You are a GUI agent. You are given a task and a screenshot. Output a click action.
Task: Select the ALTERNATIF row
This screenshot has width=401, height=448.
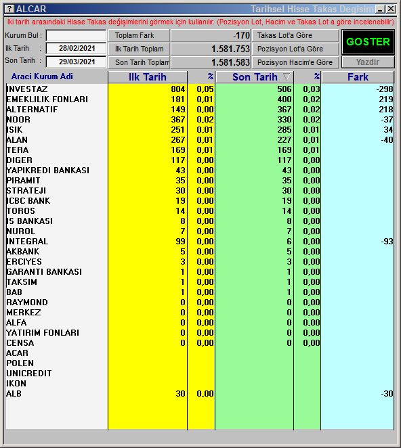(200, 110)
